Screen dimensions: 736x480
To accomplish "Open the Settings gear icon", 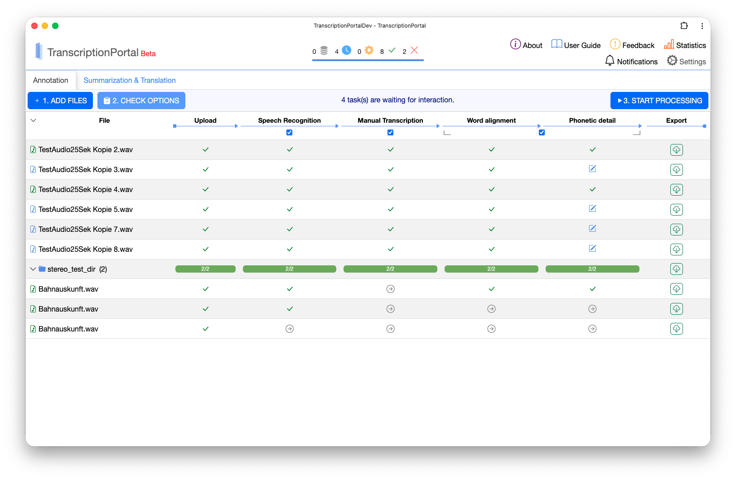I will [672, 61].
